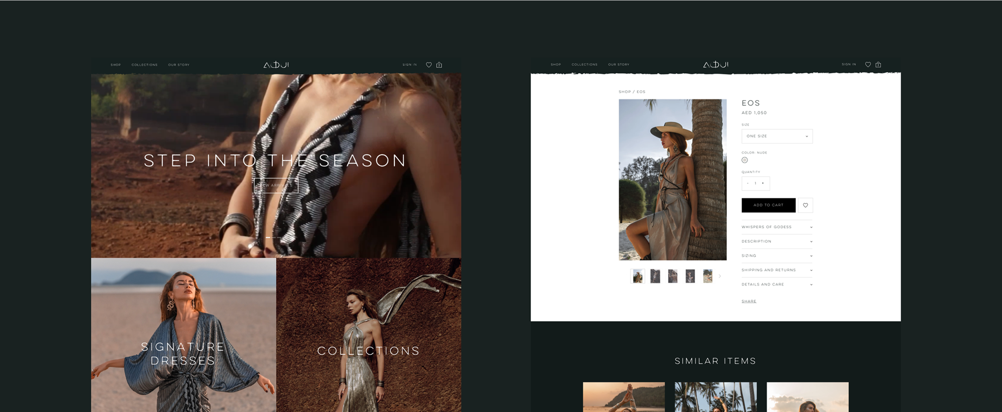This screenshot has width=1002, height=412.
Task: Select fourth product thumbnail
Action: click(690, 276)
